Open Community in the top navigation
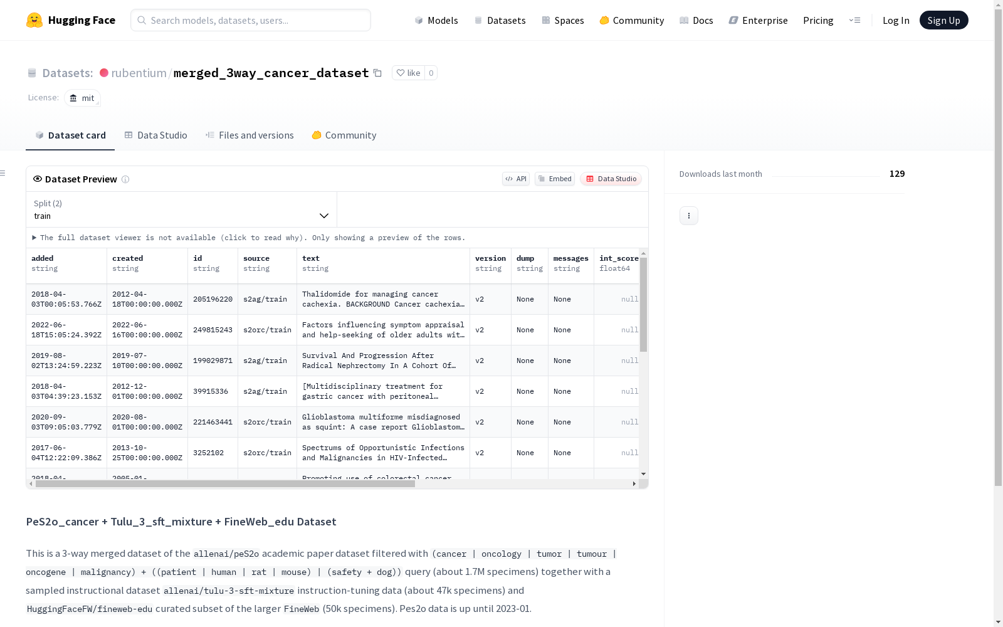The width and height of the screenshot is (1003, 627). click(632, 20)
